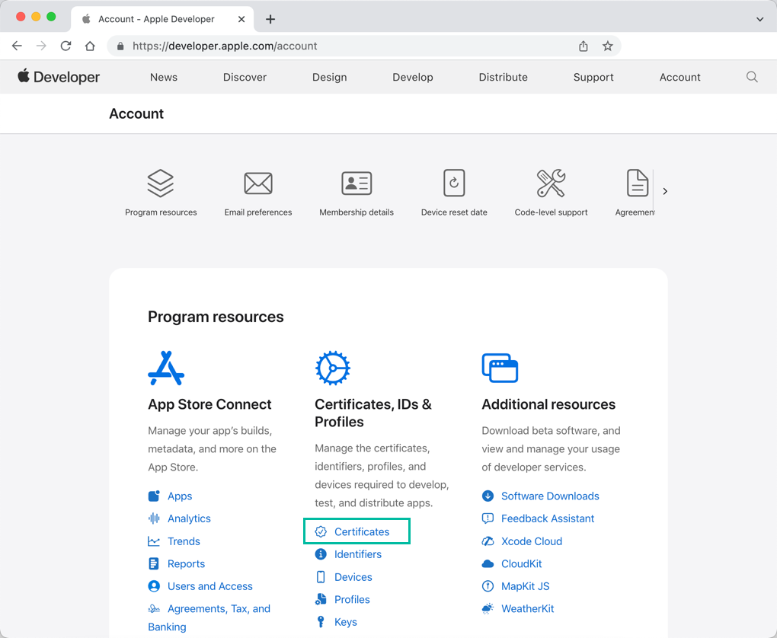Viewport: 777px width, 638px height.
Task: Open the Distribute menu item
Action: 503,77
